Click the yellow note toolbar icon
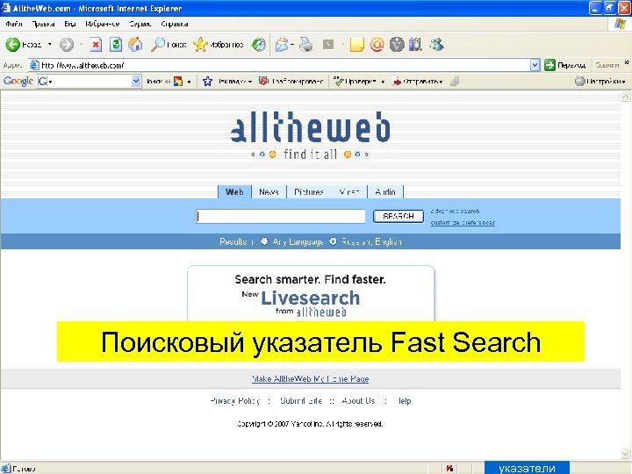Screen dimensions: 632x474 (x=357, y=45)
